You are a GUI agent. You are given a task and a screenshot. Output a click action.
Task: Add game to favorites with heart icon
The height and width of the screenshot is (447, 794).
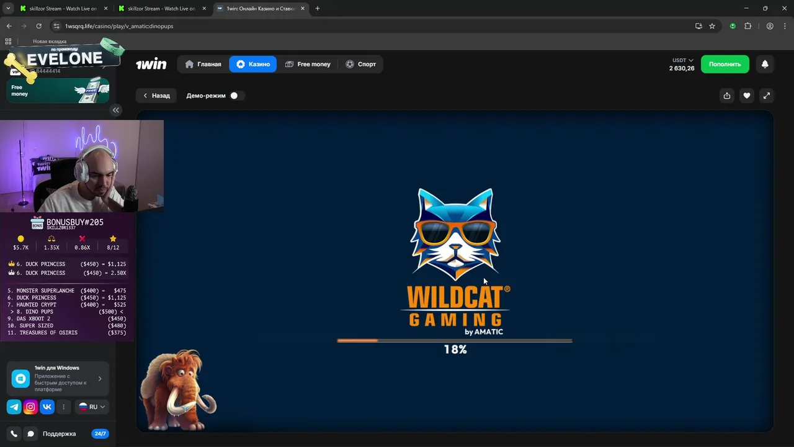coord(747,96)
